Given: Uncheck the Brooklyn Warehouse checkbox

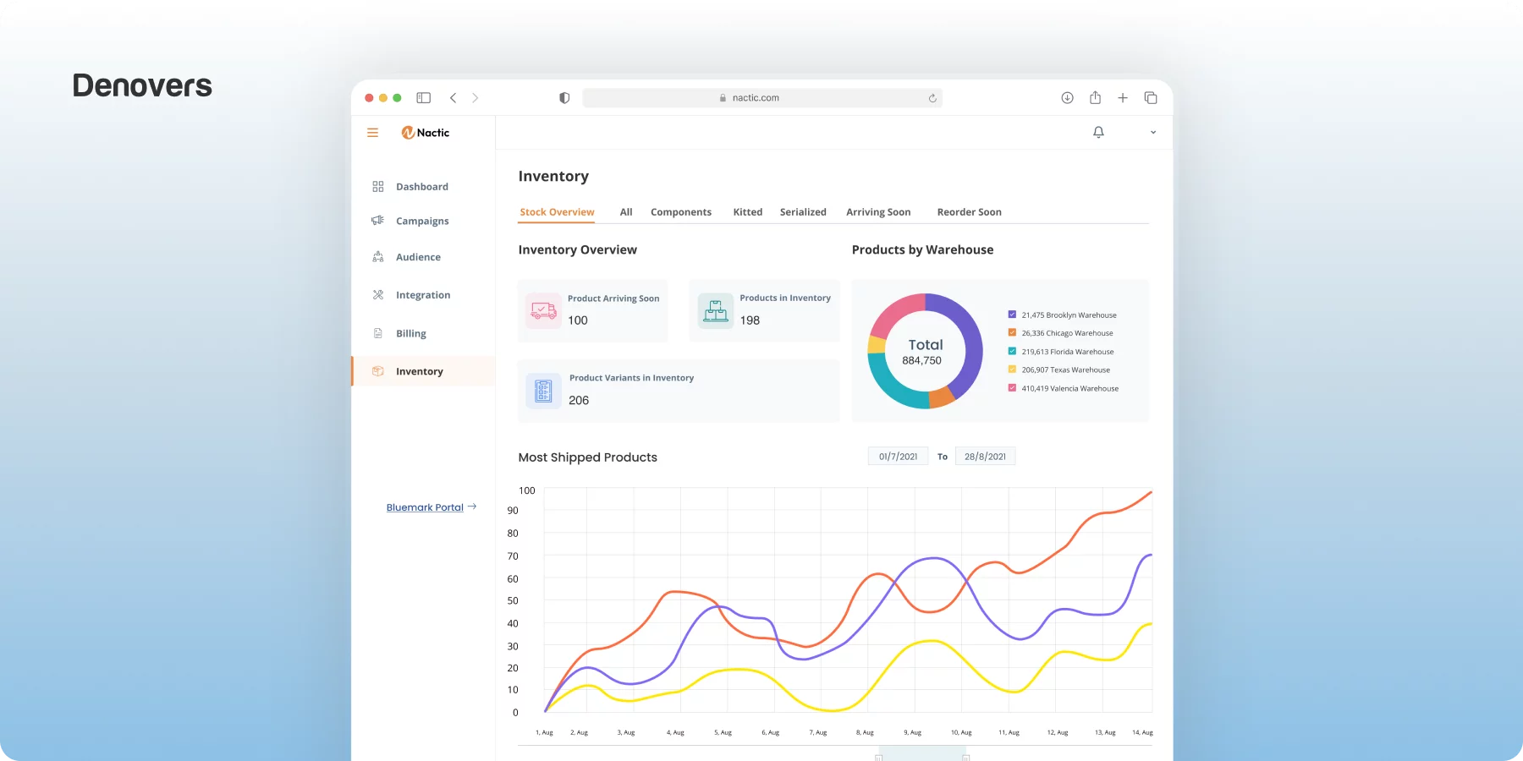Looking at the screenshot, I should (1012, 315).
